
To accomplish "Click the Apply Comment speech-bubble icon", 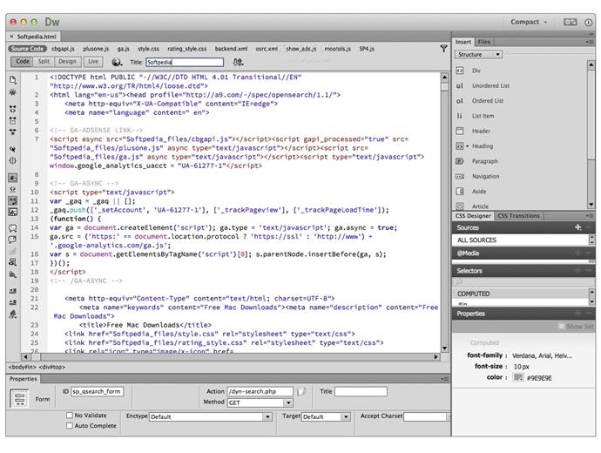I will click(13, 228).
